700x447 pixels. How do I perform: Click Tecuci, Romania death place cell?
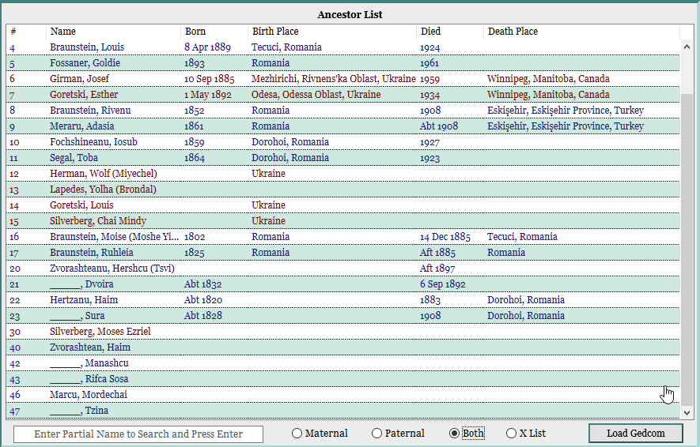pos(522,237)
